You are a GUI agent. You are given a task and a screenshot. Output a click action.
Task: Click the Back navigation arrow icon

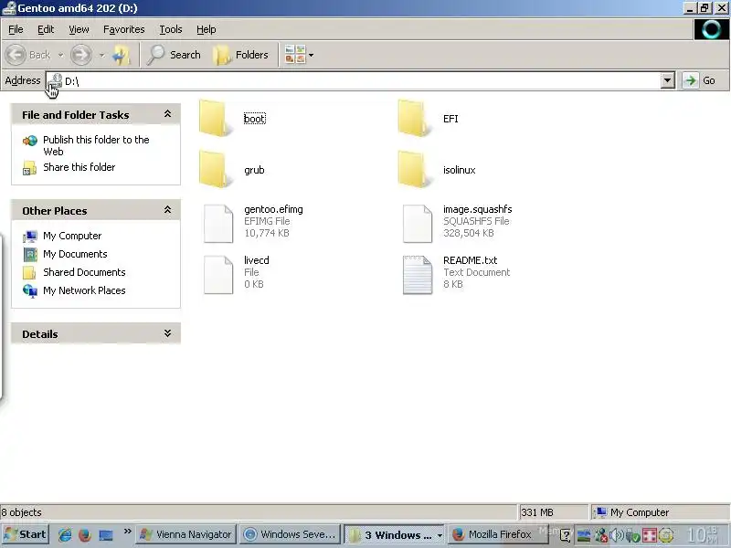click(16, 55)
